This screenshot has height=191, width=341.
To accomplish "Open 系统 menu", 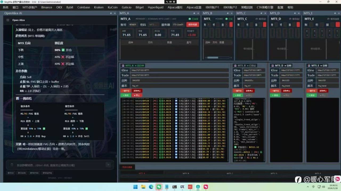I will point(5,7).
